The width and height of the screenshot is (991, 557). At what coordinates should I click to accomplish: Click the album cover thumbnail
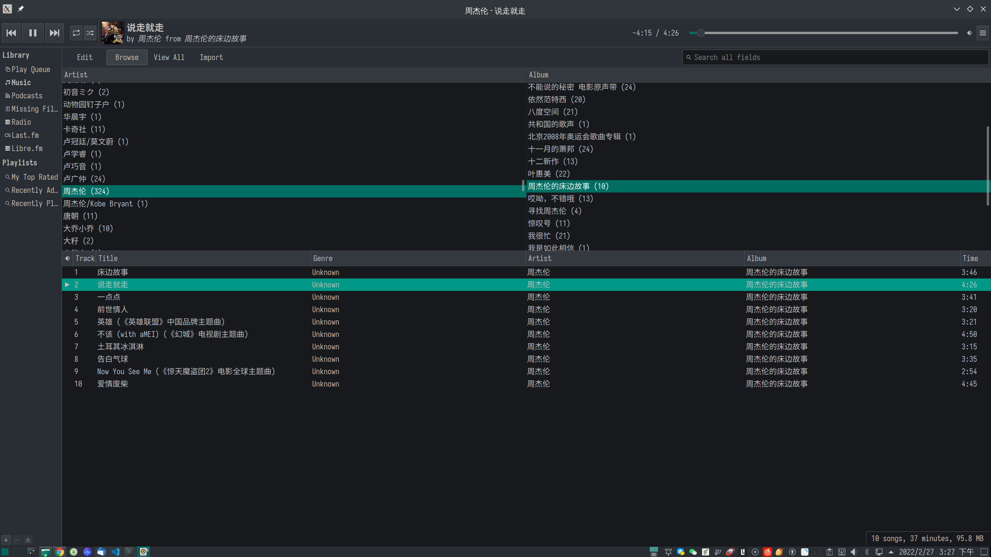pos(112,33)
